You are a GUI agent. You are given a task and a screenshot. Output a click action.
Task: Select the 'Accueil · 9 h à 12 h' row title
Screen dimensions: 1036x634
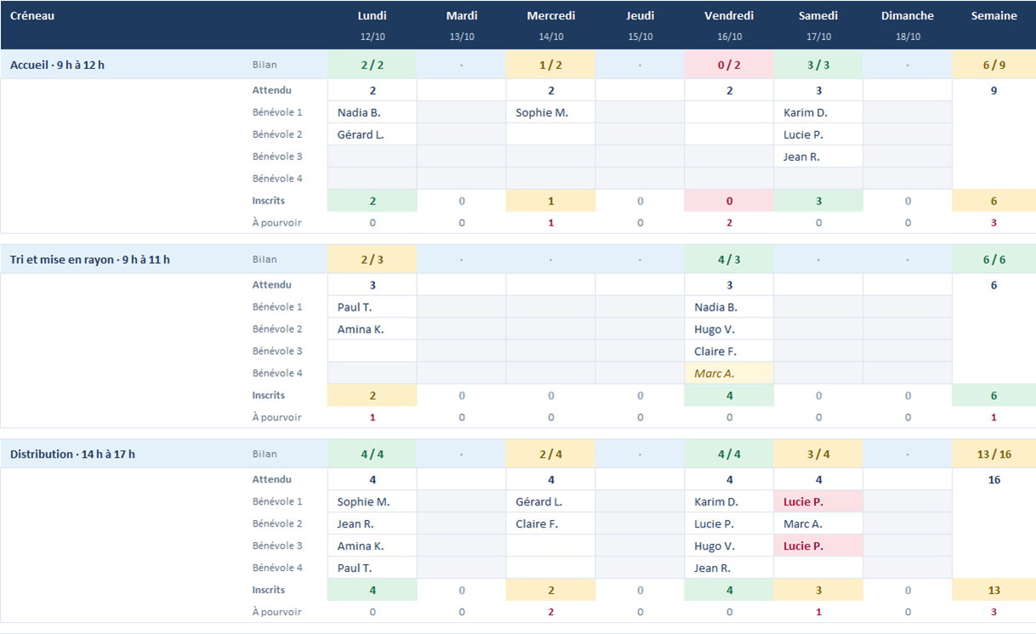pos(58,65)
